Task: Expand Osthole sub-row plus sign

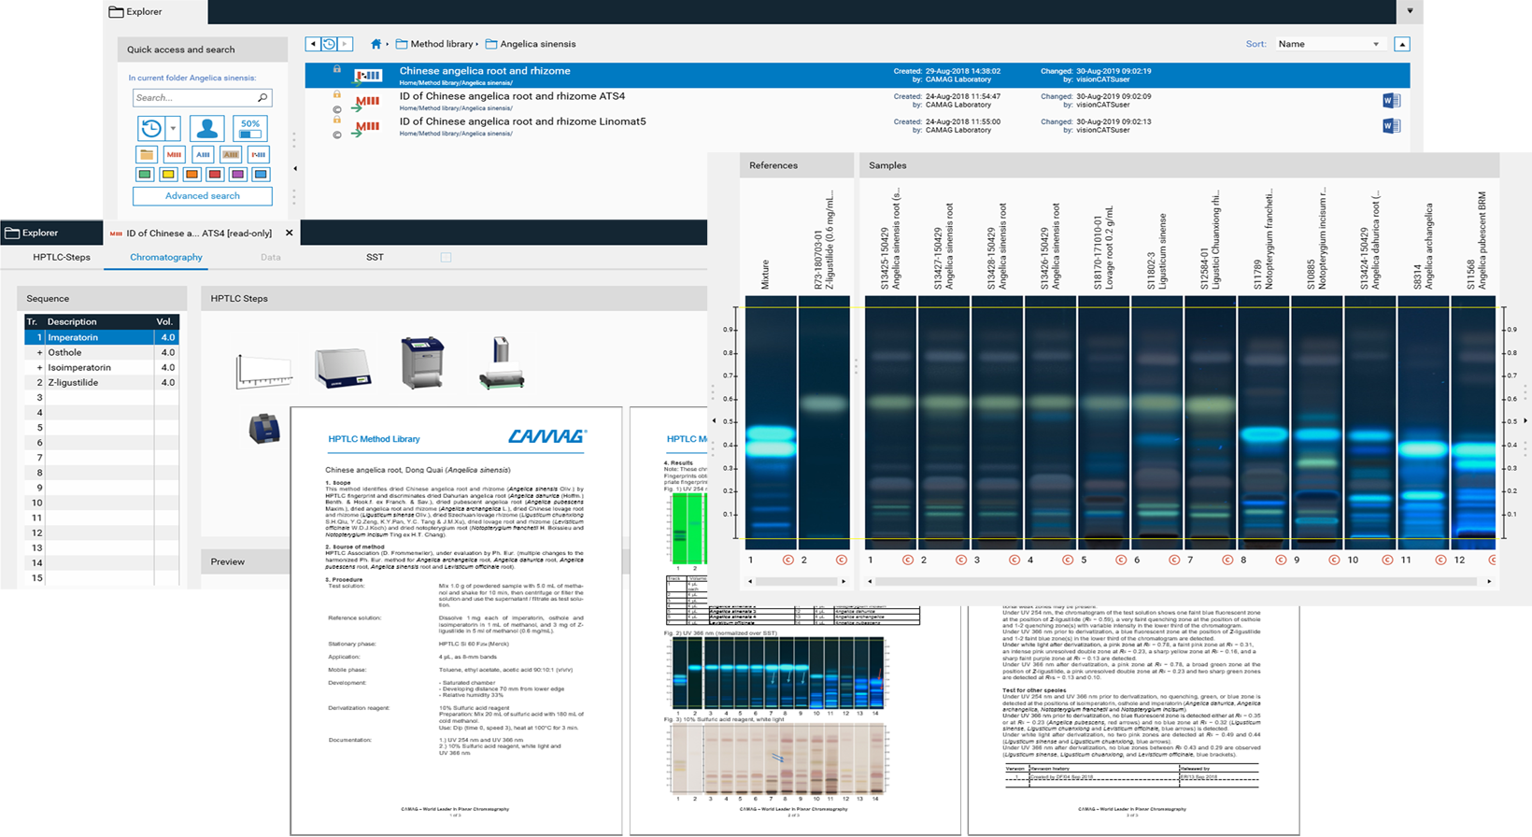Action: 39,352
